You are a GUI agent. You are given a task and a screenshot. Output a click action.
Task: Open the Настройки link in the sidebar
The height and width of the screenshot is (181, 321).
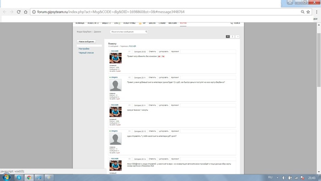coord(84,49)
